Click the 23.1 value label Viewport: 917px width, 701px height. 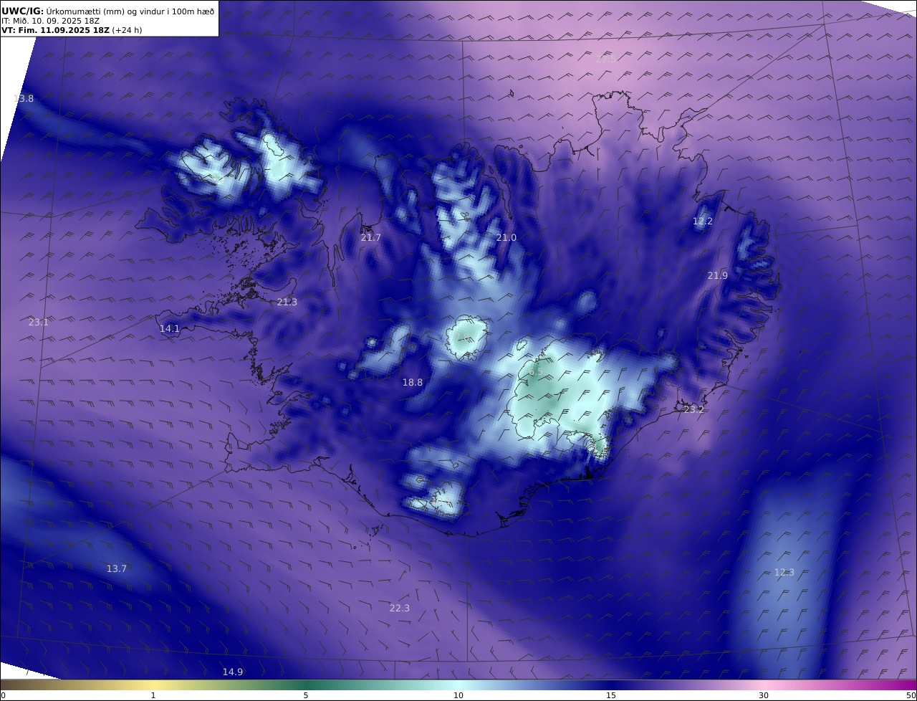pos(39,322)
